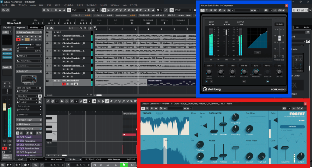Click the transport Record circle button
The image size is (312, 168).
coord(132,165)
